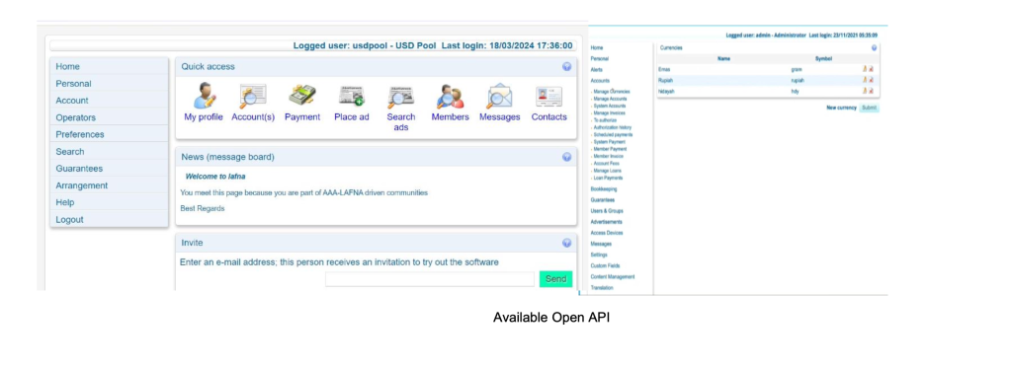
Task: Open the Preferences menu item
Action: click(109, 134)
